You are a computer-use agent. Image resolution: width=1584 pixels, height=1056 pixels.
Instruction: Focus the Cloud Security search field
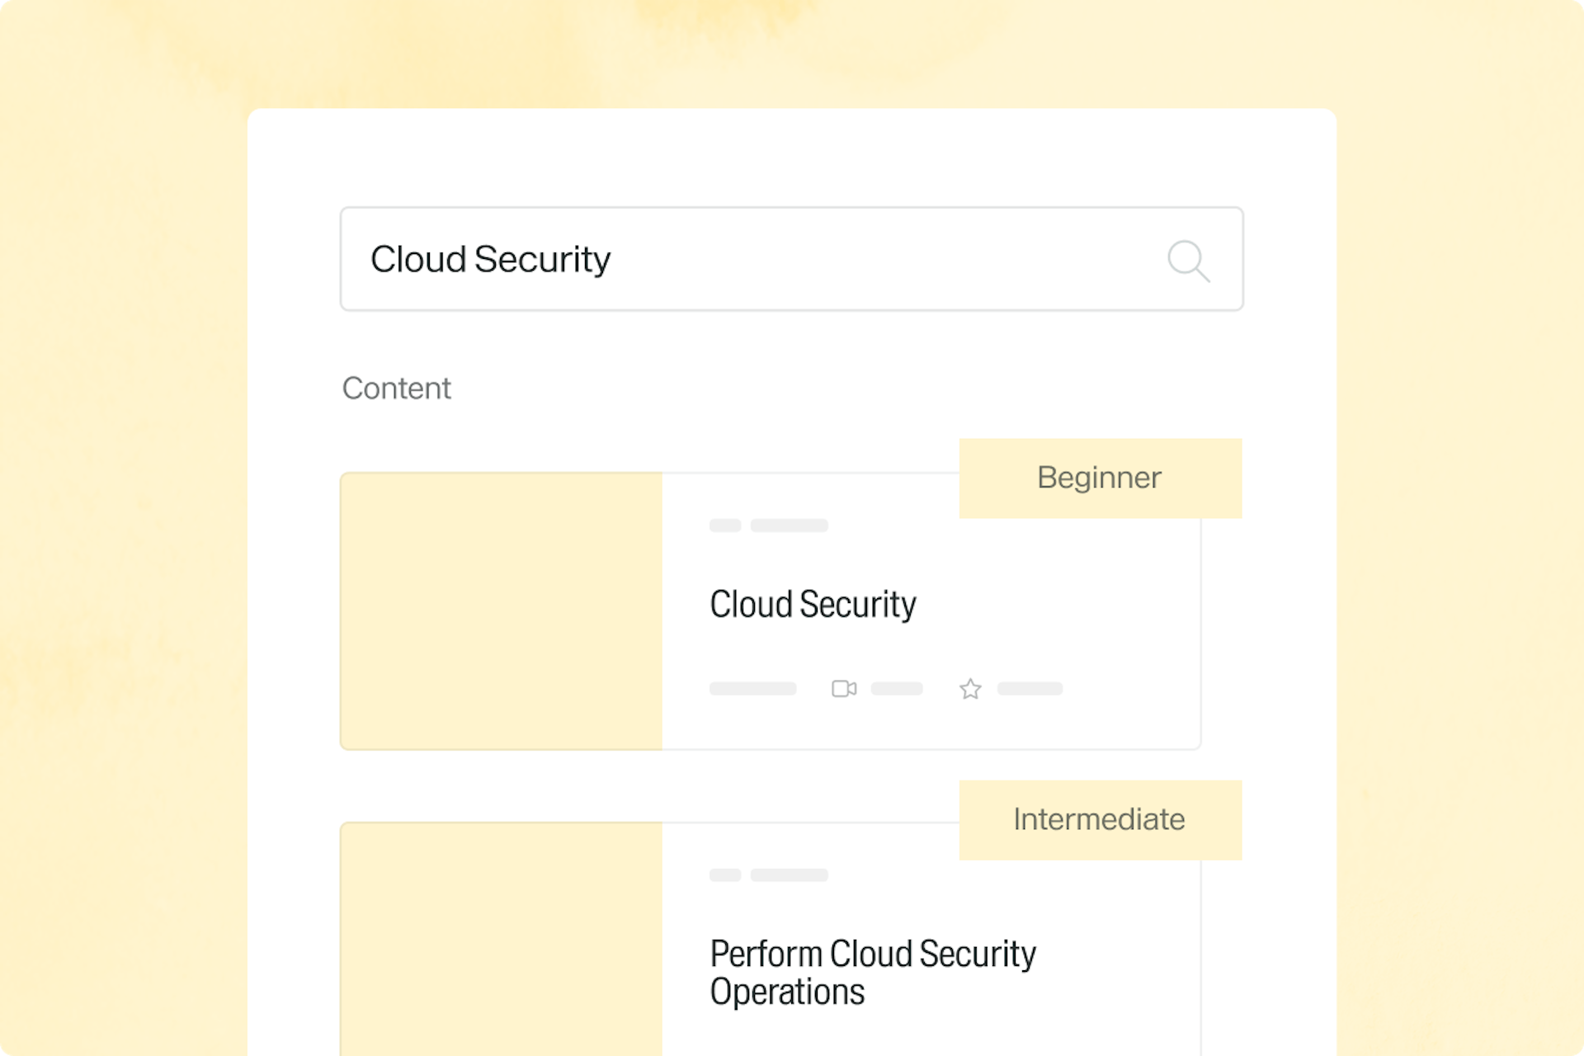coord(825,259)
